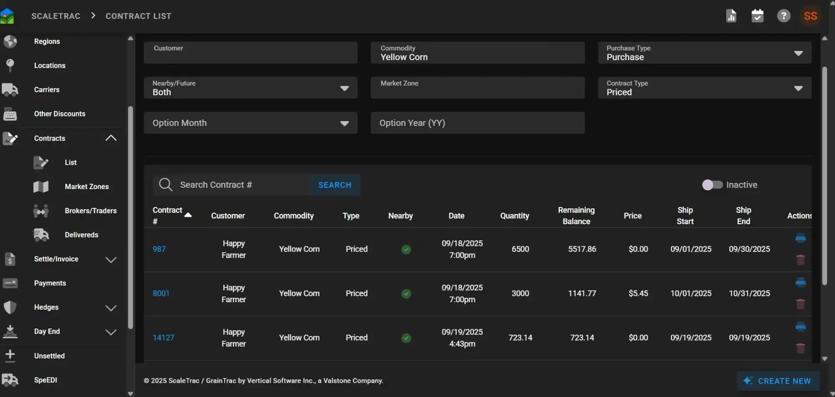Select the Carriers truck icon in the sidebar
The height and width of the screenshot is (397, 835).
10,89
